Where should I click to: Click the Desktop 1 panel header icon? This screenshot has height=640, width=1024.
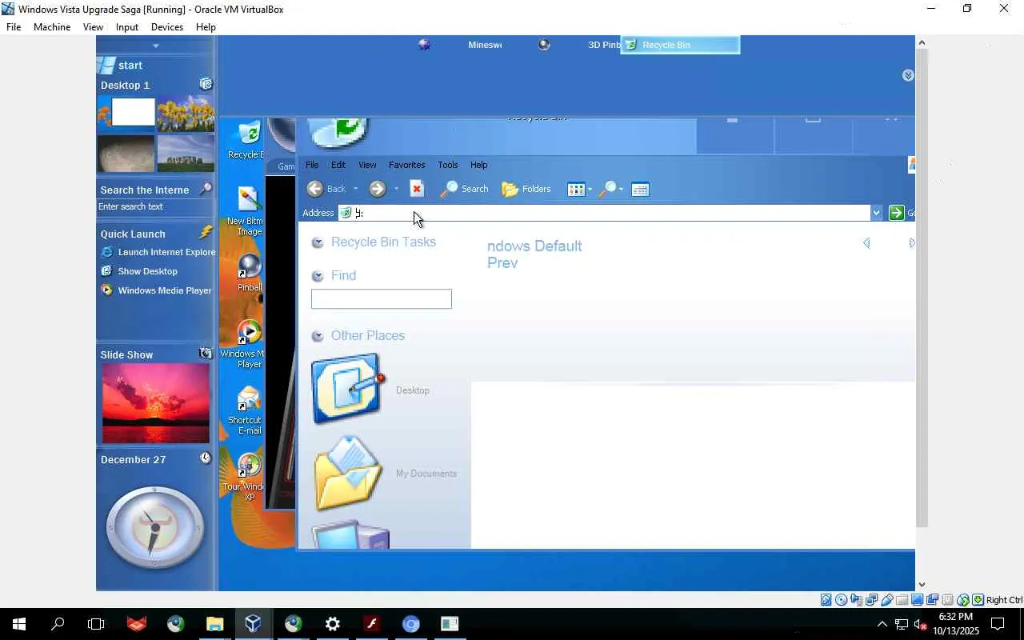click(x=206, y=84)
